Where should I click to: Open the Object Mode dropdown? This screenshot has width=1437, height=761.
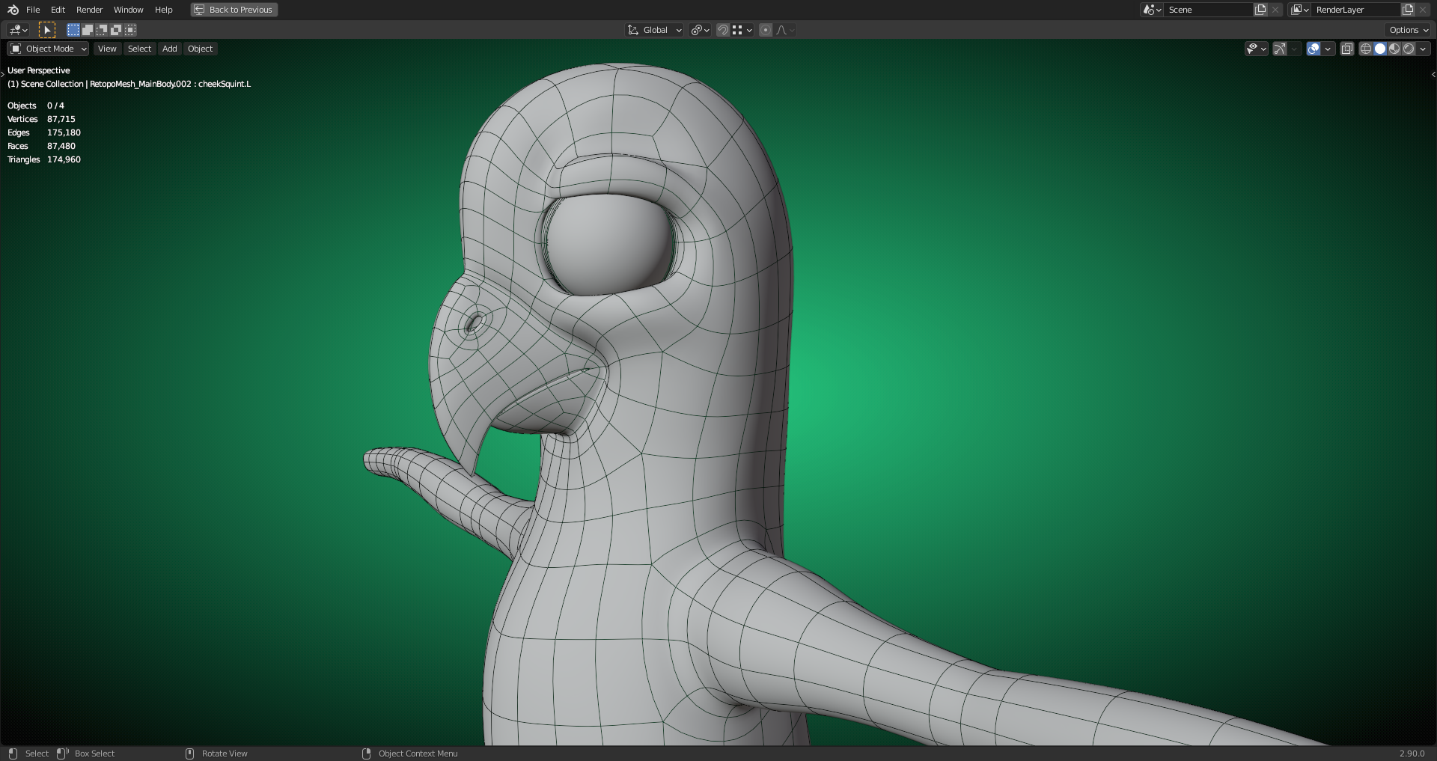point(49,49)
